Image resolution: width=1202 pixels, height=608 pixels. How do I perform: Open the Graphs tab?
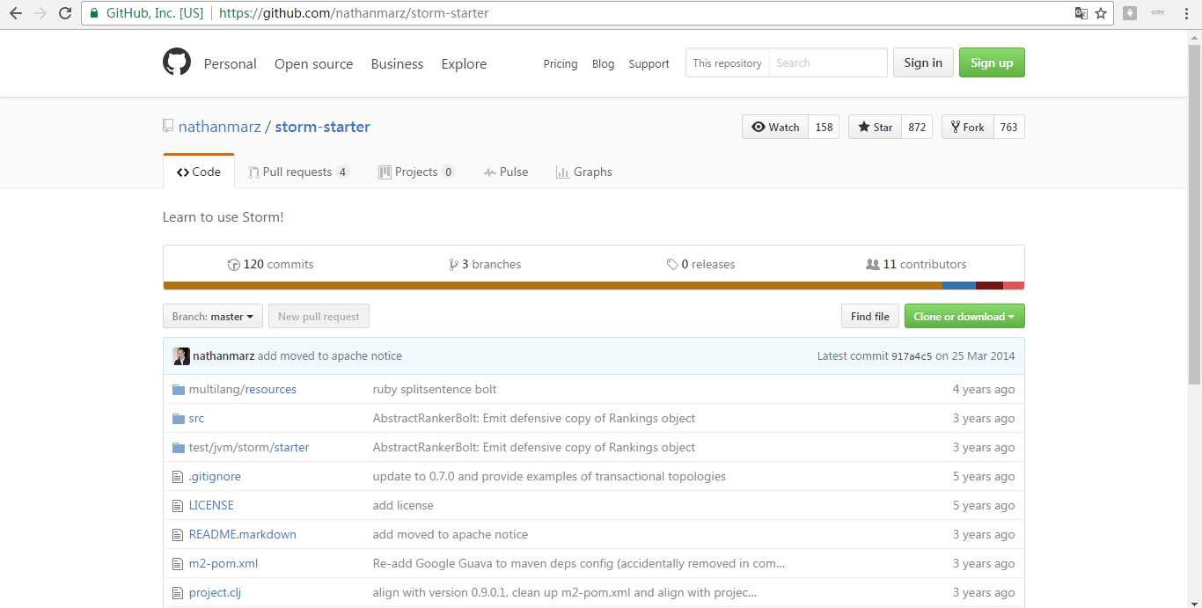pos(584,172)
